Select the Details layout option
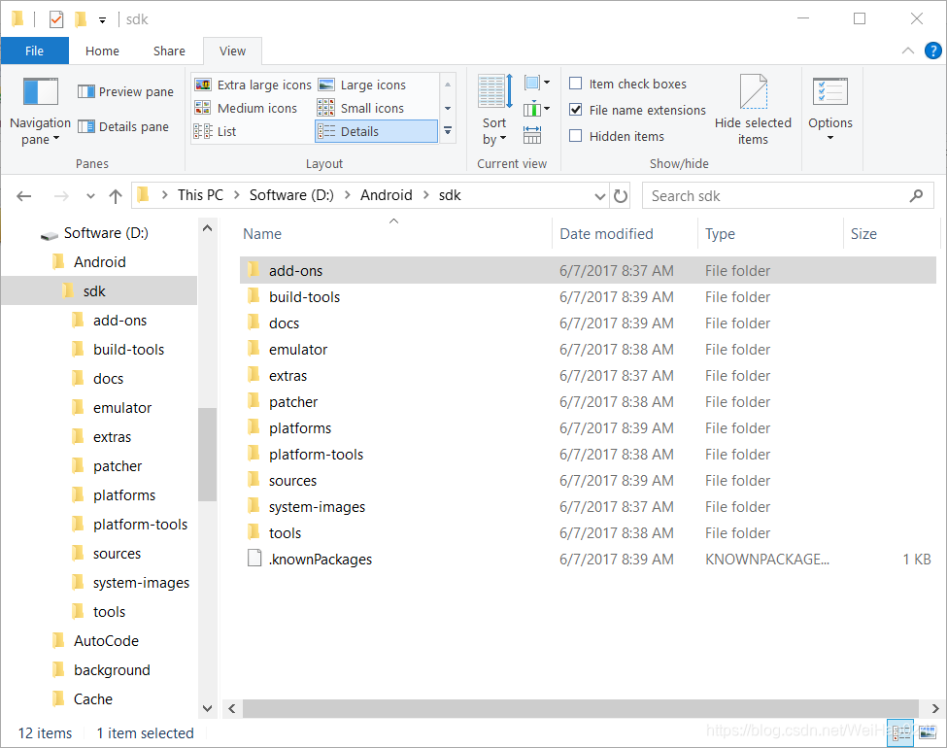 point(376,131)
